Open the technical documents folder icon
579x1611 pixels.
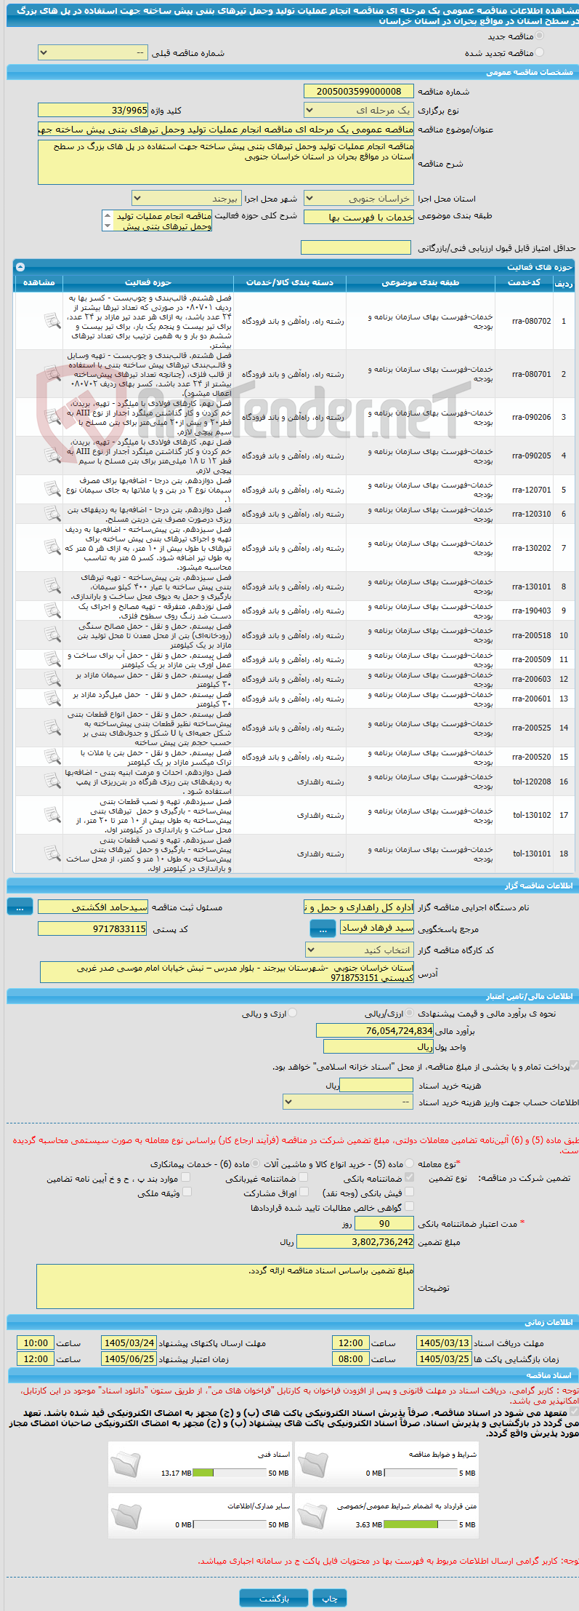[126, 1465]
